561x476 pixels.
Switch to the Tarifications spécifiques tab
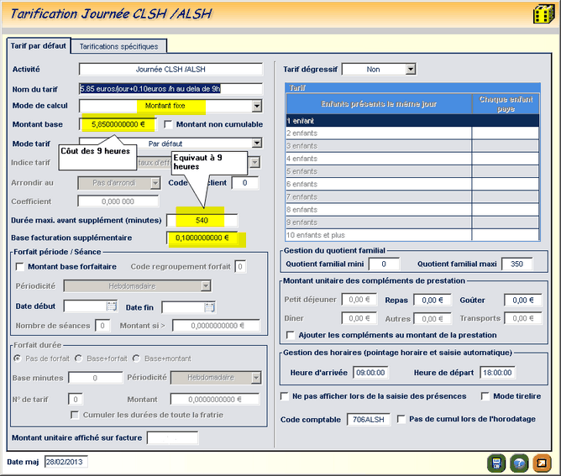point(118,46)
